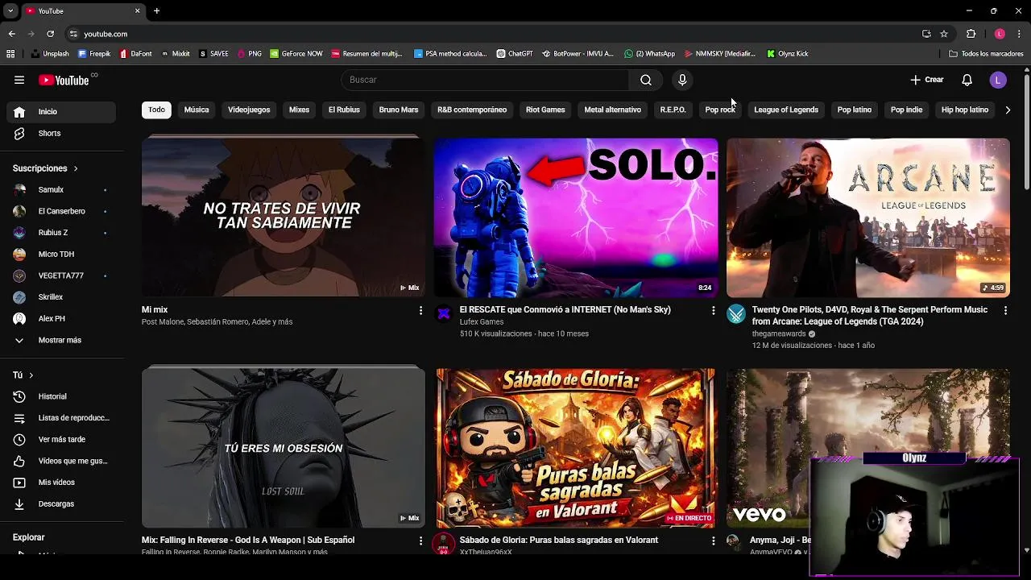1031x580 pixels.
Task: Open the account avatar menu in YouTube
Action: [998, 80]
